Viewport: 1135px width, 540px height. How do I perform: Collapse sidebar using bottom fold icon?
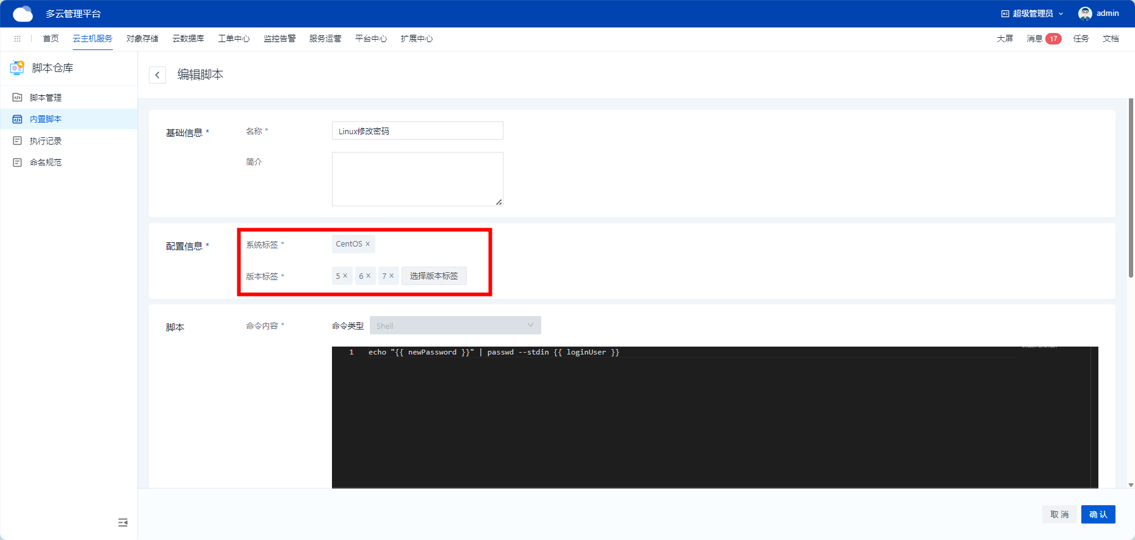[123, 522]
